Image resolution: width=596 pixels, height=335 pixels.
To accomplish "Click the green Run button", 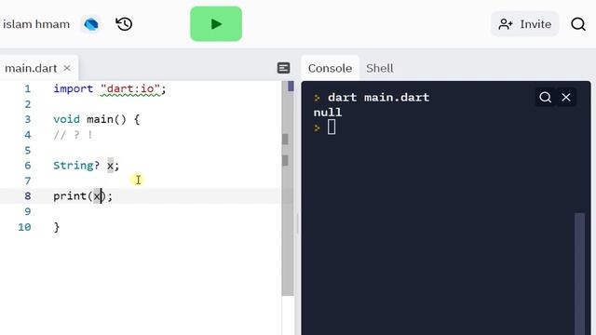I will coord(216,24).
